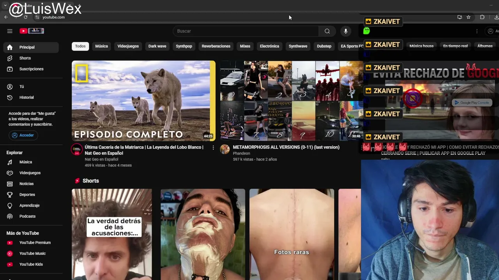
Task: Select the Reverberaciones filter chip
Action: click(216, 46)
